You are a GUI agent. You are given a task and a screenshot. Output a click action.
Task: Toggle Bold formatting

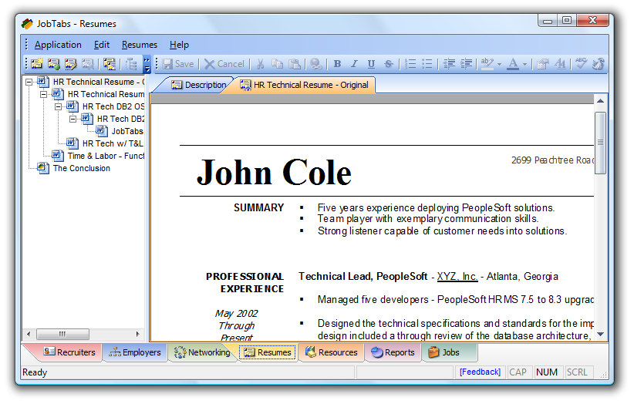(x=337, y=64)
